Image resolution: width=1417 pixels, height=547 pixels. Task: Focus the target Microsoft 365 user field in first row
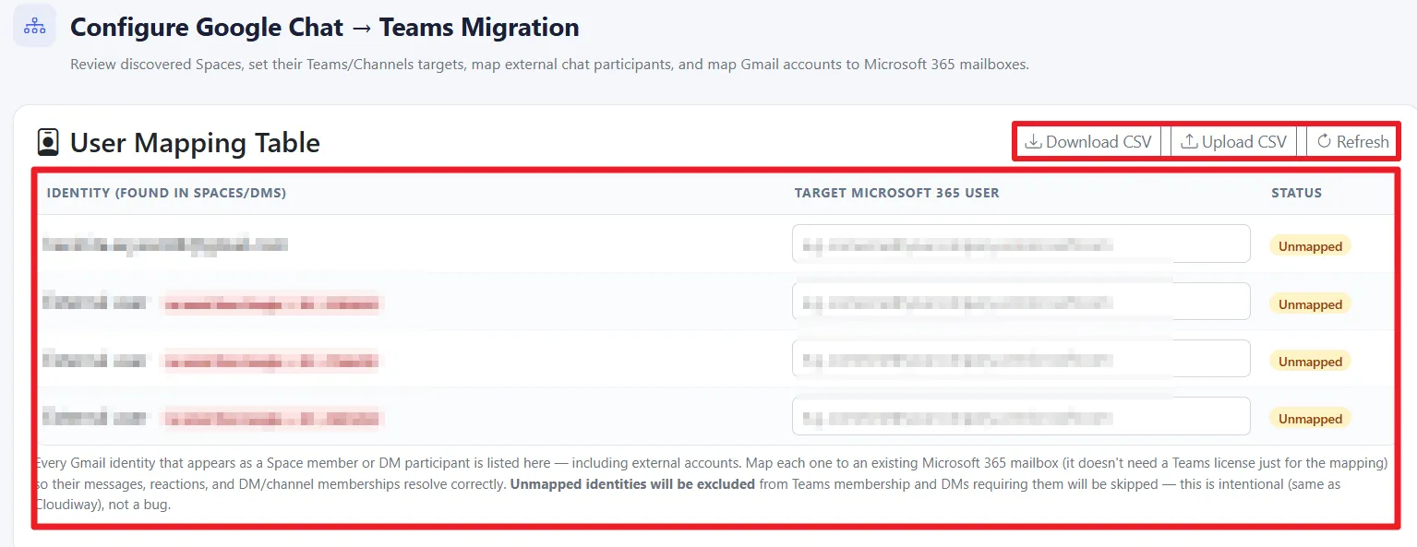tap(1021, 244)
